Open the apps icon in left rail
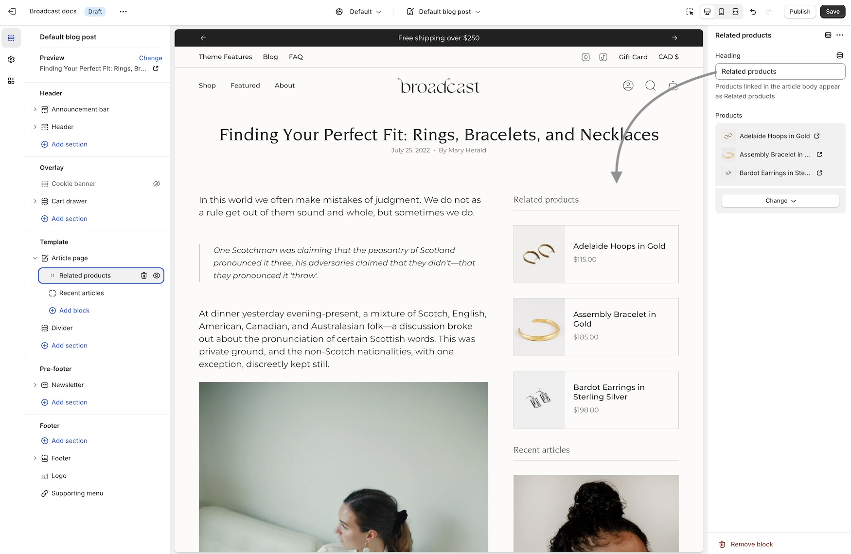Viewport: 851px width, 554px height. pos(11,81)
